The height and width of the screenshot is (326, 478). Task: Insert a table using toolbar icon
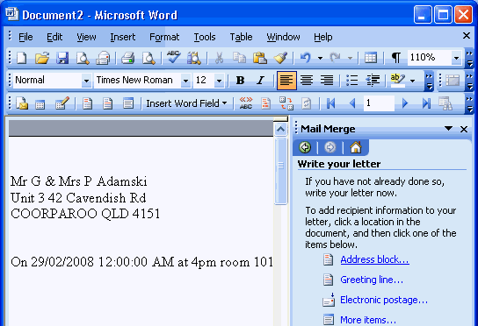point(371,58)
